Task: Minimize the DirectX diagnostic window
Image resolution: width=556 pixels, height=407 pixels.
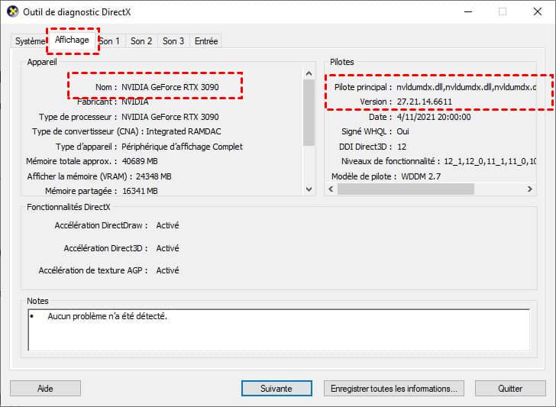Action: click(468, 11)
